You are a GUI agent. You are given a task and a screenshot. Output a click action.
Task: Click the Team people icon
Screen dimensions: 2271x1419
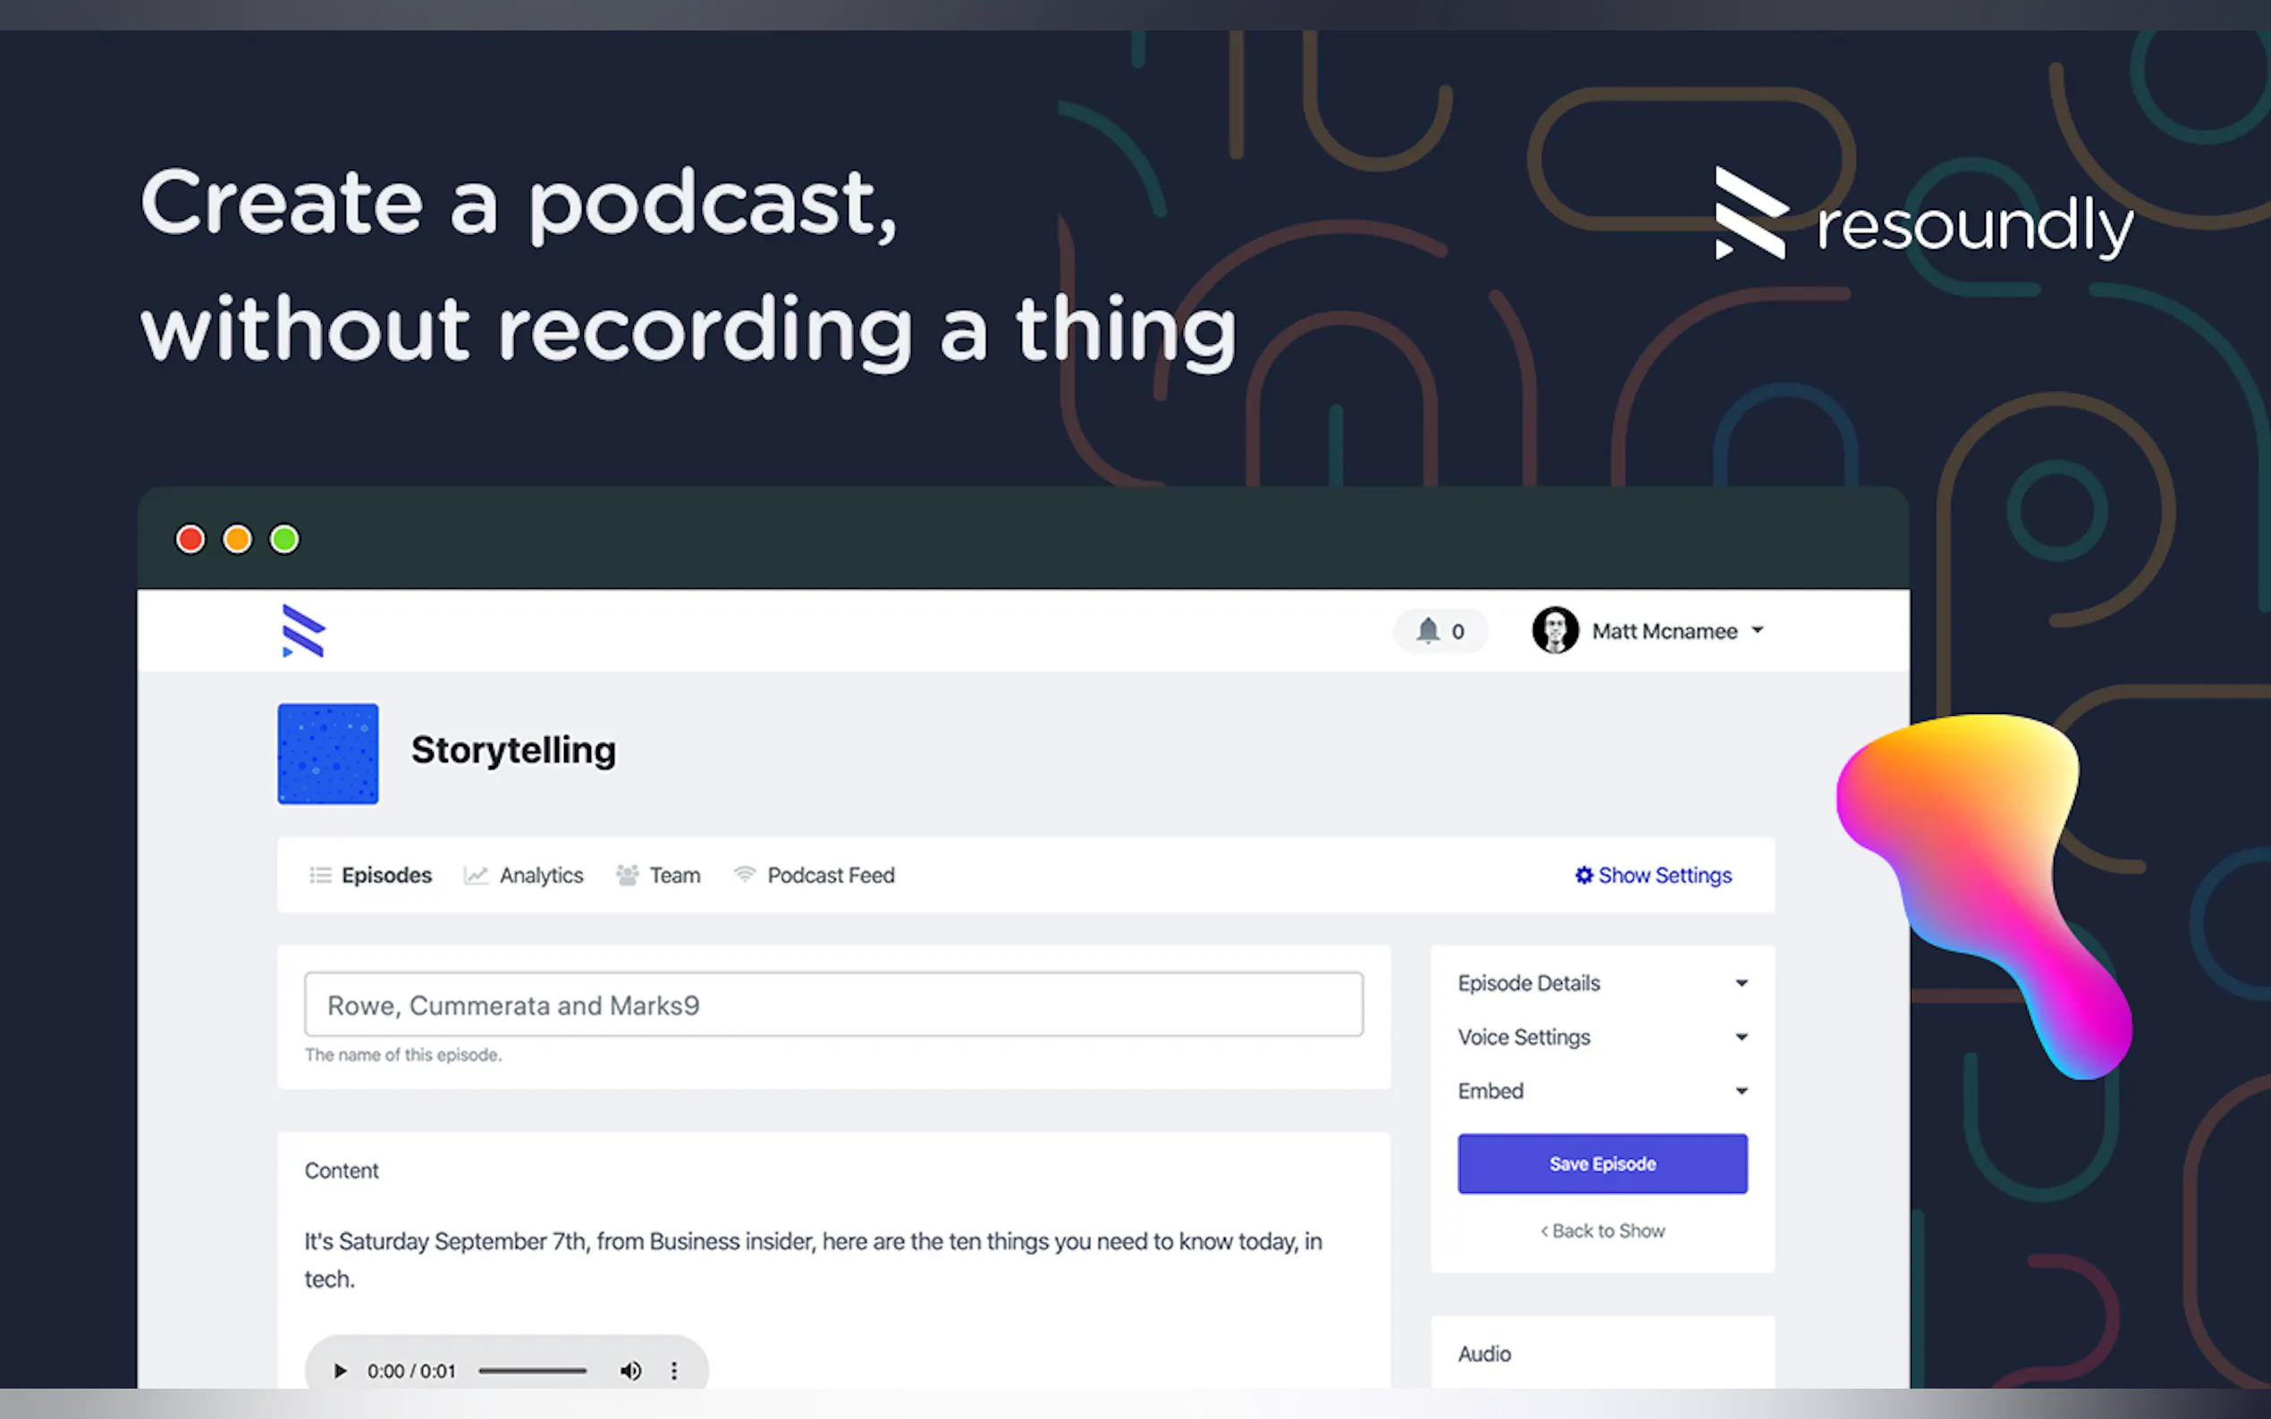coord(626,875)
